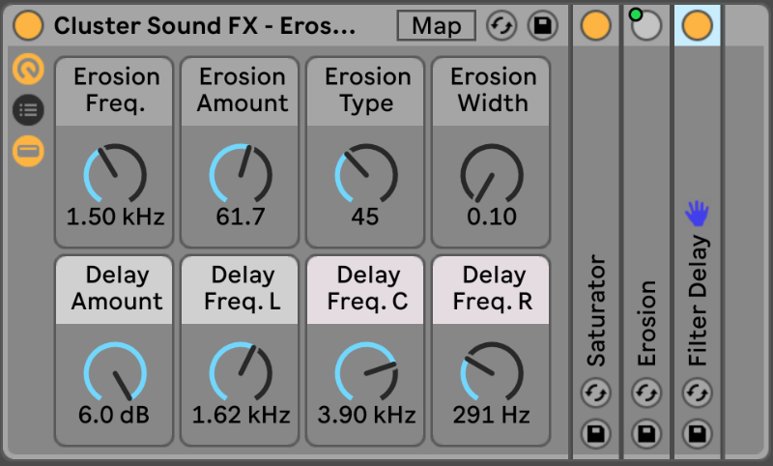Toggle the devices view button
Viewport: 773px width, 466px height.
click(28, 151)
